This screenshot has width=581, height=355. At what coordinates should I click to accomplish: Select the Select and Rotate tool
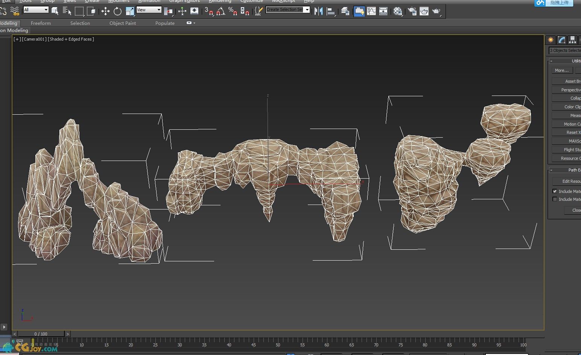[x=117, y=11]
